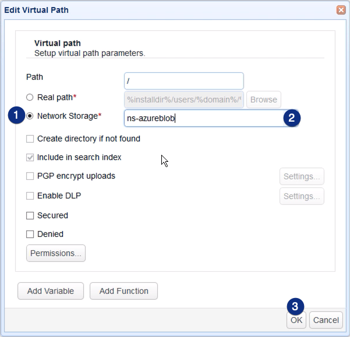Confirm with the OK button
The width and height of the screenshot is (350, 337).
tap(296, 320)
